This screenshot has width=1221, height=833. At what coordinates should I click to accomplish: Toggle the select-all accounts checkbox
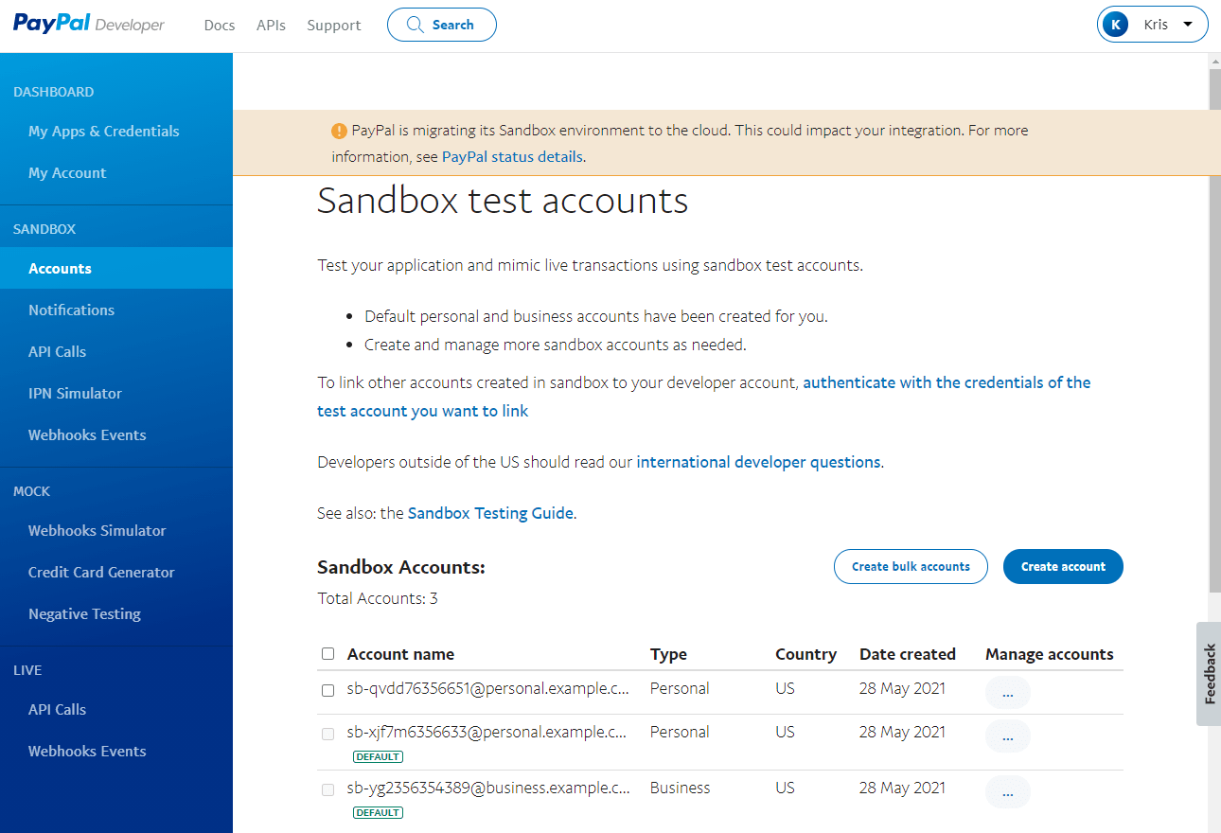327,653
